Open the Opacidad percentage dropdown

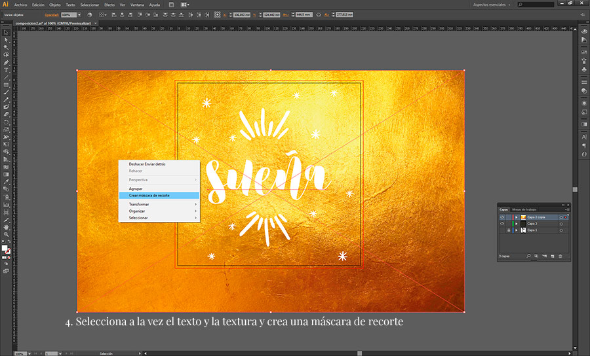pyautogui.click(x=80, y=14)
